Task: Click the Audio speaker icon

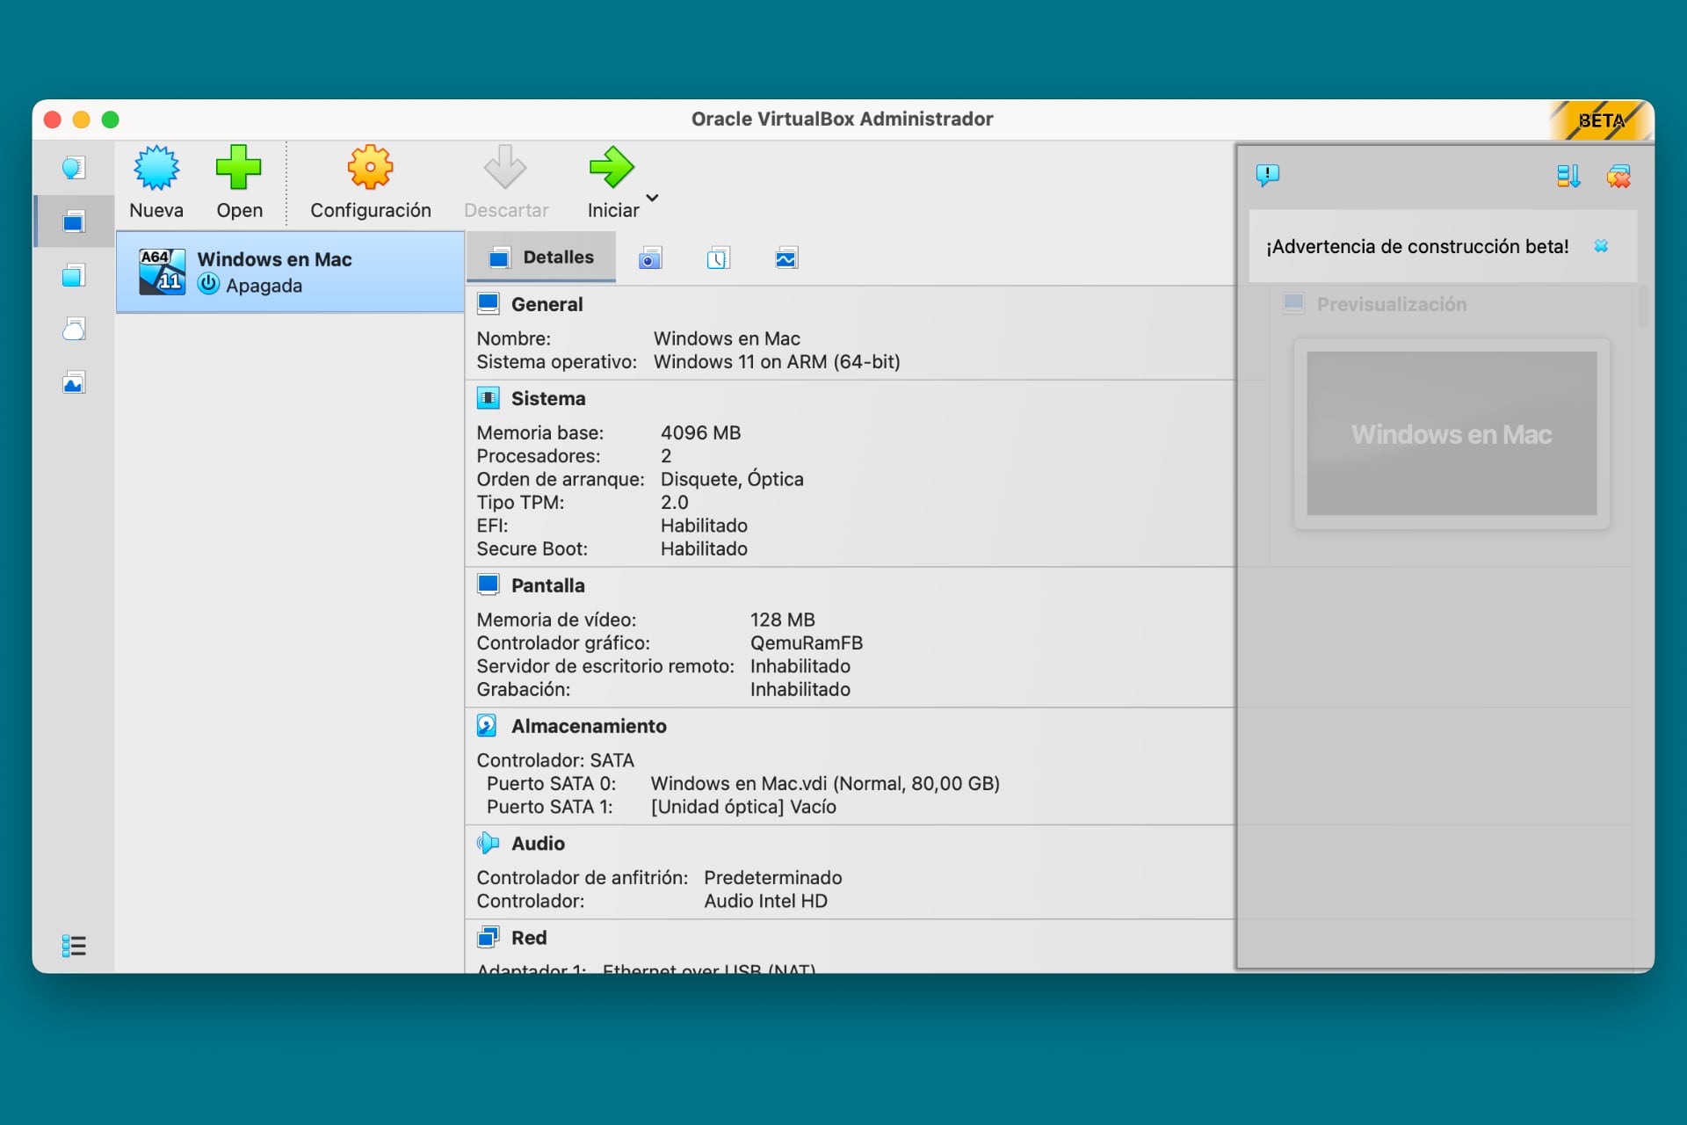Action: click(x=488, y=843)
